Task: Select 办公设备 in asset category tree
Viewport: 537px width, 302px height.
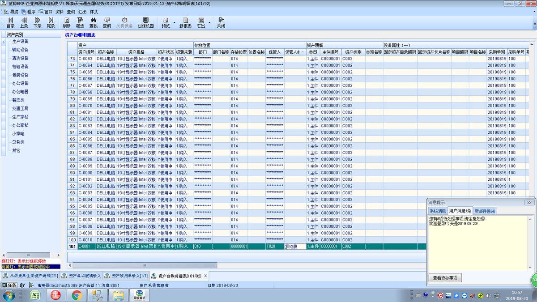Action: click(20, 83)
